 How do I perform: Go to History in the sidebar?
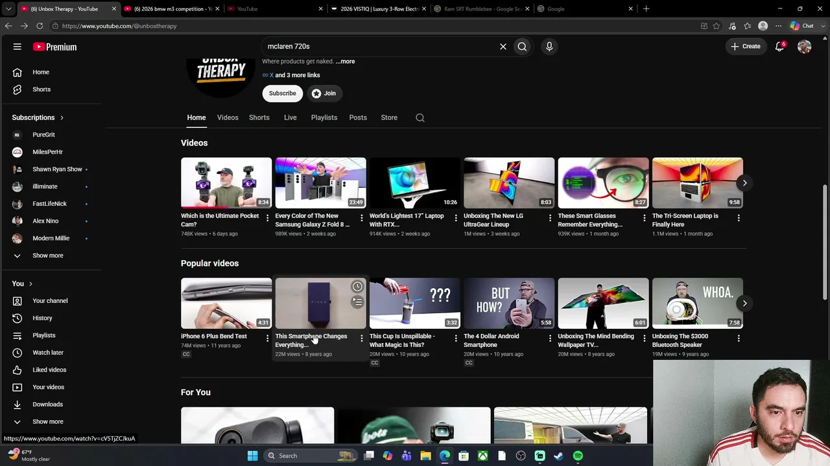pos(42,318)
